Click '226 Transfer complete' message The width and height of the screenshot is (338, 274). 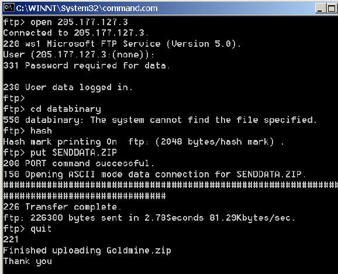[x=63, y=207]
